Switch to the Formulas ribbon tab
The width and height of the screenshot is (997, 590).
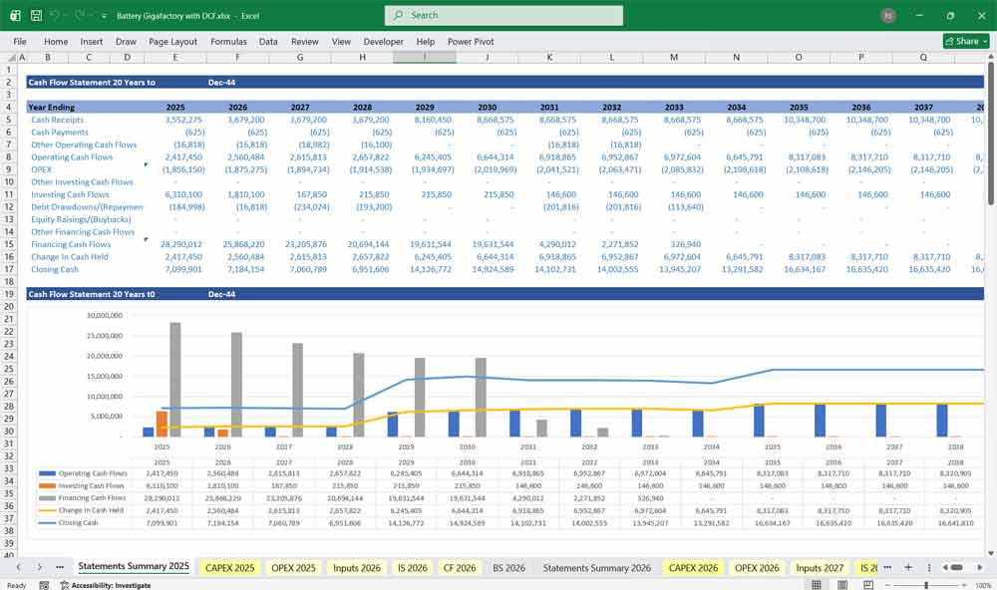click(228, 41)
